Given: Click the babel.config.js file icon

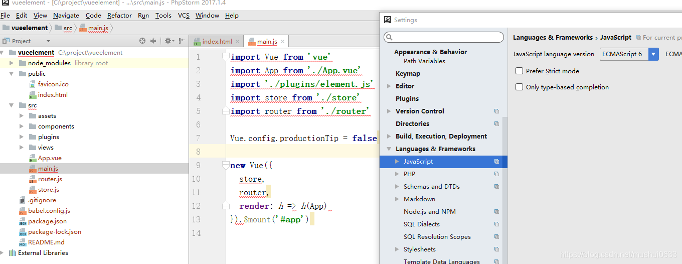Looking at the screenshot, I should coord(23,211).
